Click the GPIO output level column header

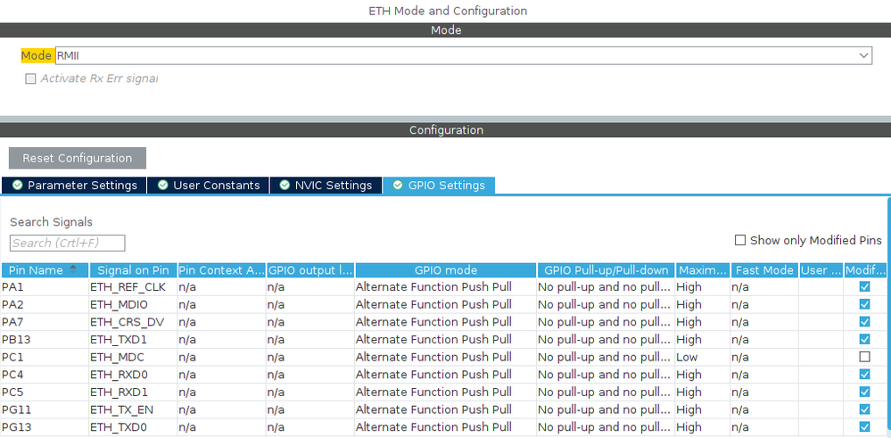click(310, 270)
